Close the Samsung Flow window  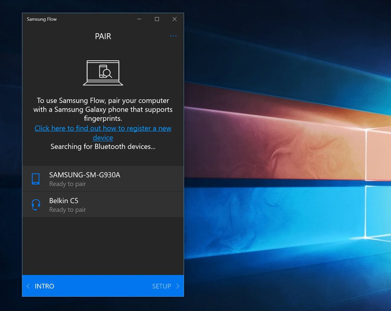175,19
